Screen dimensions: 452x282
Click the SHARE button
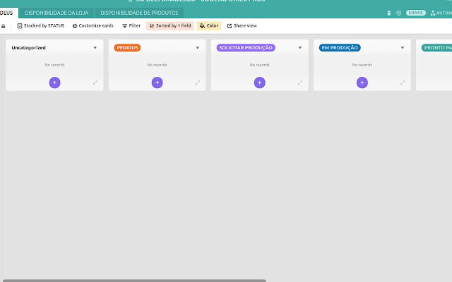click(416, 13)
